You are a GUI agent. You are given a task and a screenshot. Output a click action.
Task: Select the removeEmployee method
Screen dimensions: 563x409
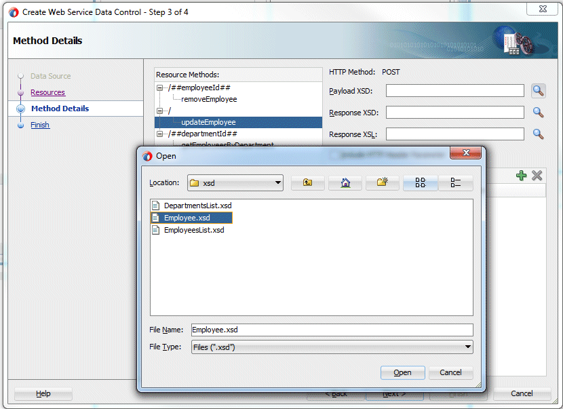click(209, 99)
